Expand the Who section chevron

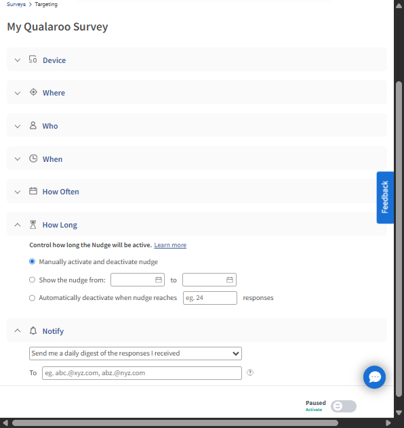(x=18, y=126)
